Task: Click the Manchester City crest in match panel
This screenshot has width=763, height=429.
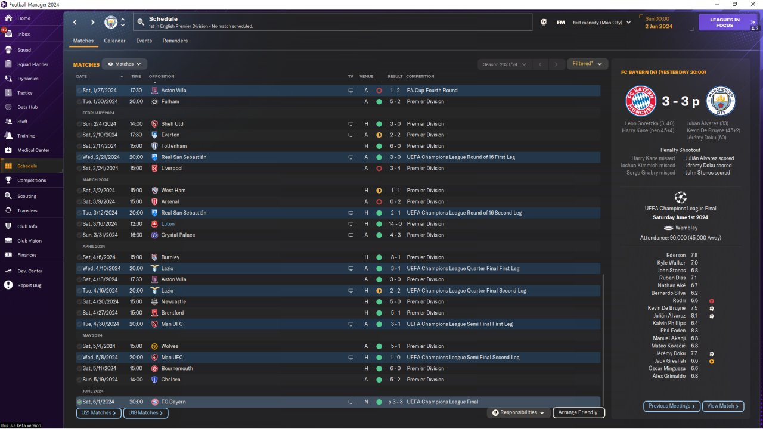Action: 721,101
